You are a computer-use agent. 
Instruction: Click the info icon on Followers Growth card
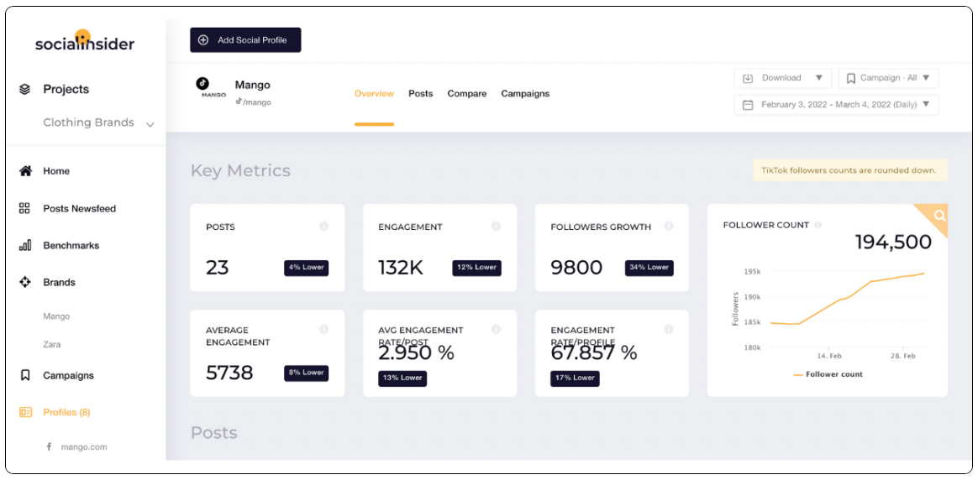coord(669,226)
